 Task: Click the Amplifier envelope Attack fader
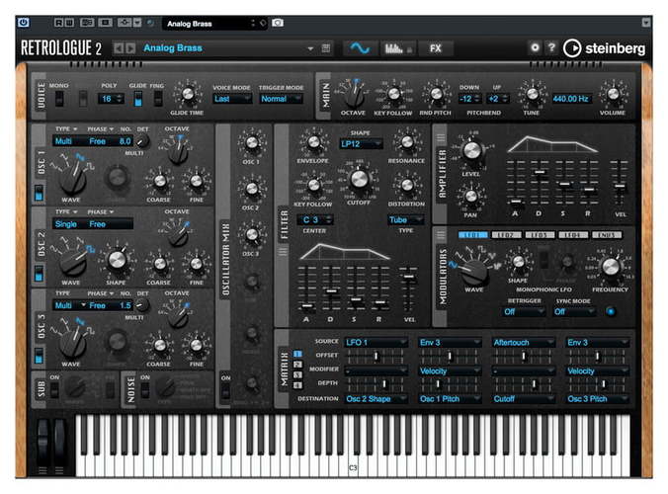coord(516,202)
